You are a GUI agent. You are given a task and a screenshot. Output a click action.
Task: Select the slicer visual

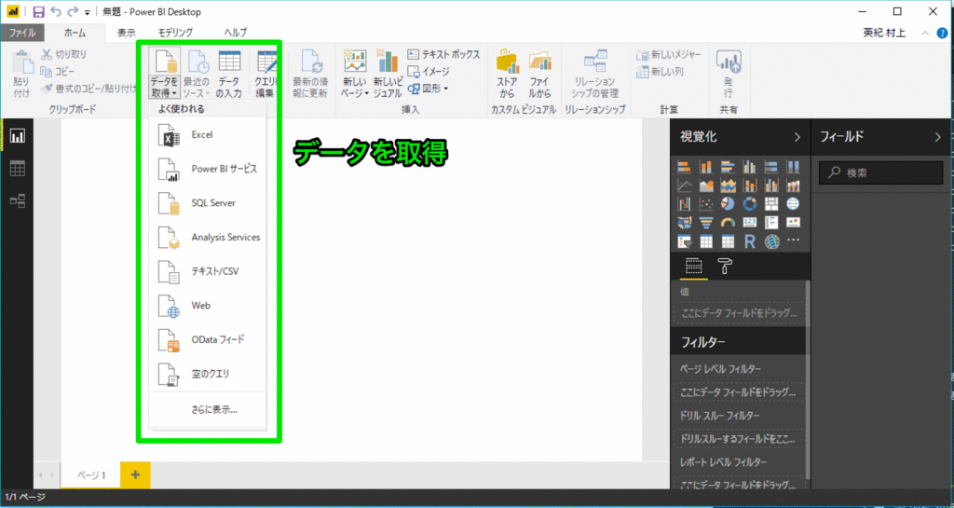[685, 241]
